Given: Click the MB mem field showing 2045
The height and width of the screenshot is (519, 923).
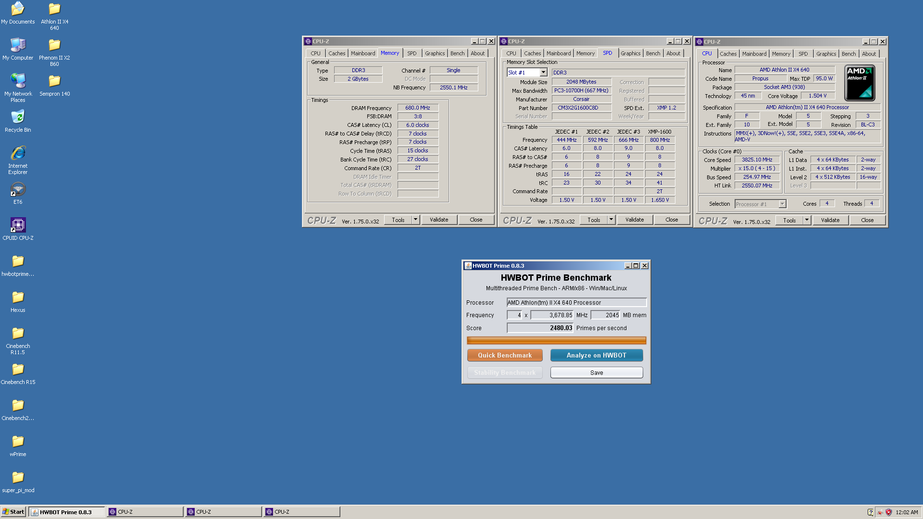Looking at the screenshot, I should coord(606,315).
